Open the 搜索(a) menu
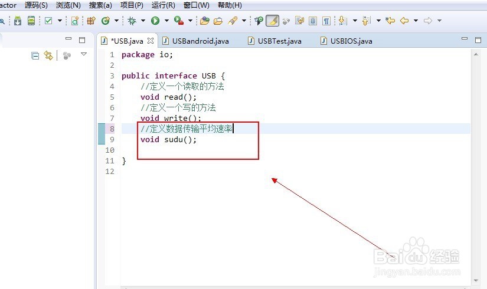 pos(100,5)
